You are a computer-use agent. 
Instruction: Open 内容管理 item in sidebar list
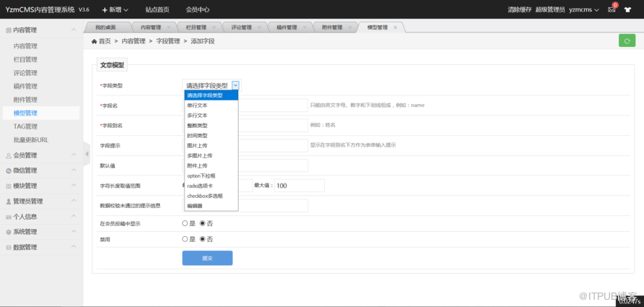[x=25, y=46]
